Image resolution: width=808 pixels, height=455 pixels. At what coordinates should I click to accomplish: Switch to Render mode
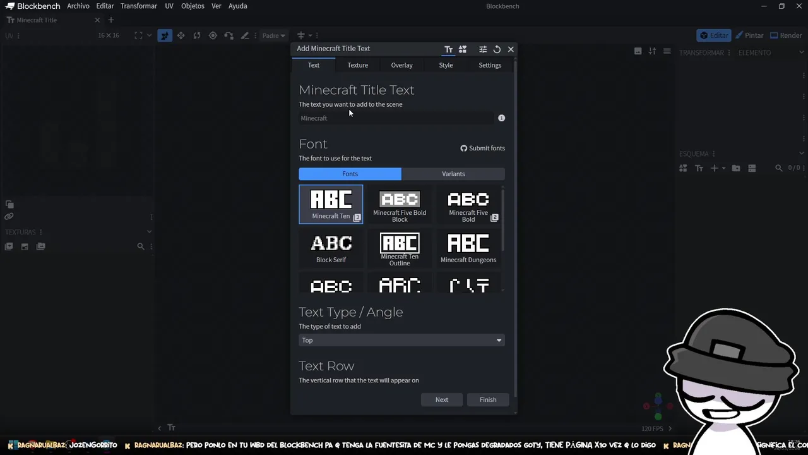point(785,35)
